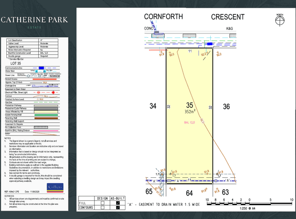This screenshot has width=296, height=219.
Task: Click the Pedestrian Pathway swatch
Action: pyautogui.click(x=46, y=106)
